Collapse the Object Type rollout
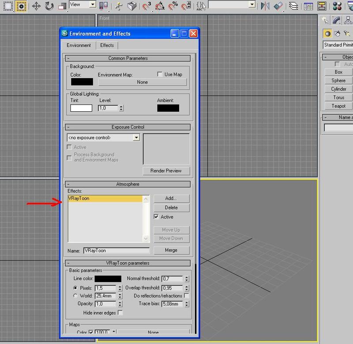Screen dimensions: 353x344 pos(338,57)
